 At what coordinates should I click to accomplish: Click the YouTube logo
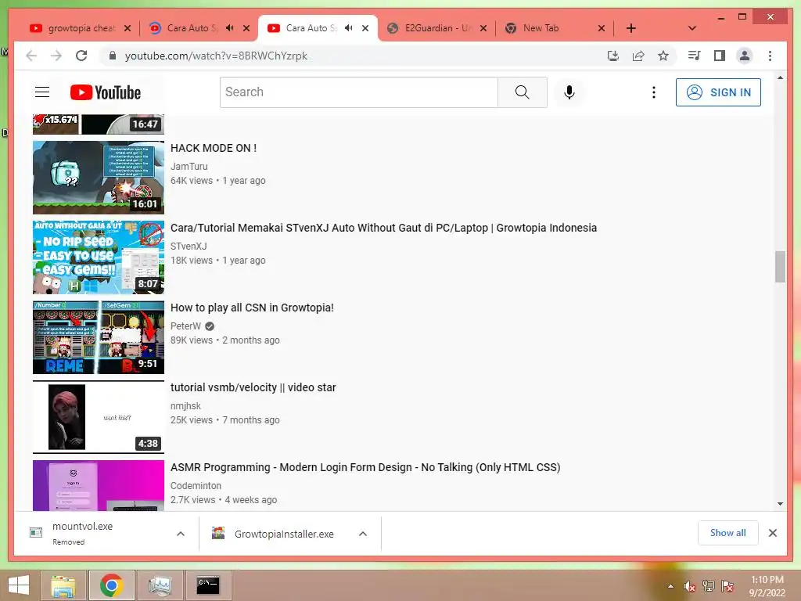[106, 92]
